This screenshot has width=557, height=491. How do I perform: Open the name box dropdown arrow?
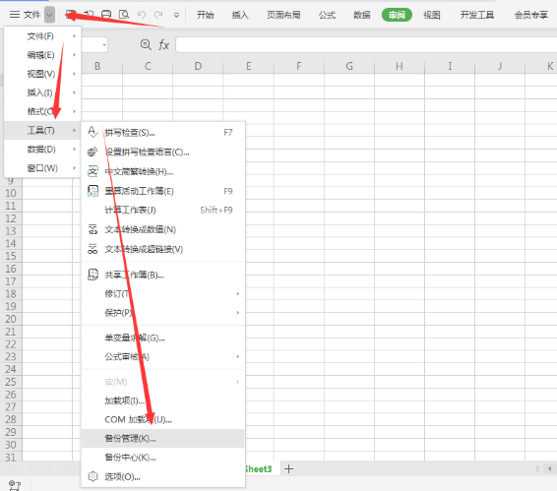104,45
